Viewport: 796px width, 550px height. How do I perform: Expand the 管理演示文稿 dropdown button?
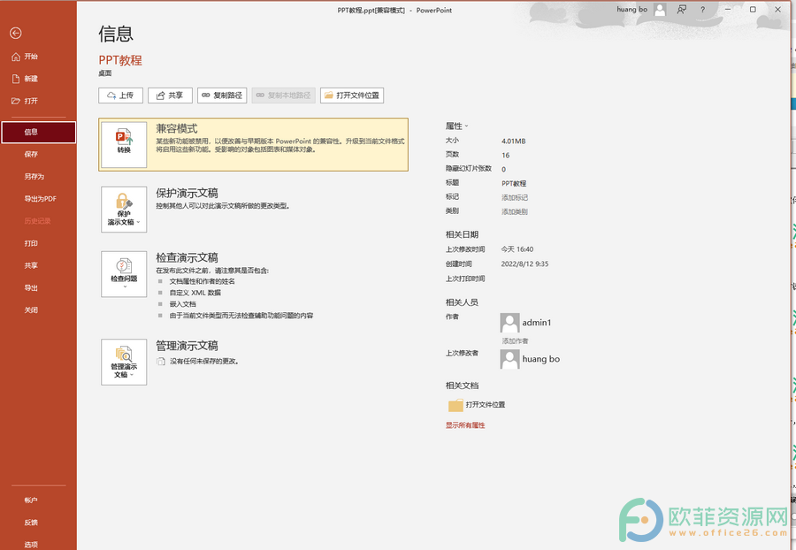(x=124, y=363)
